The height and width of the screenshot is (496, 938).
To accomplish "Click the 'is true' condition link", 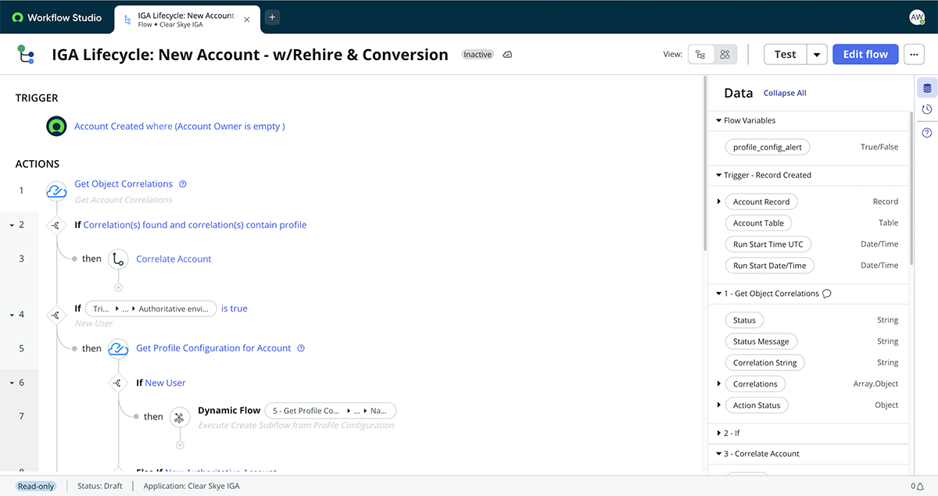I will point(234,309).
